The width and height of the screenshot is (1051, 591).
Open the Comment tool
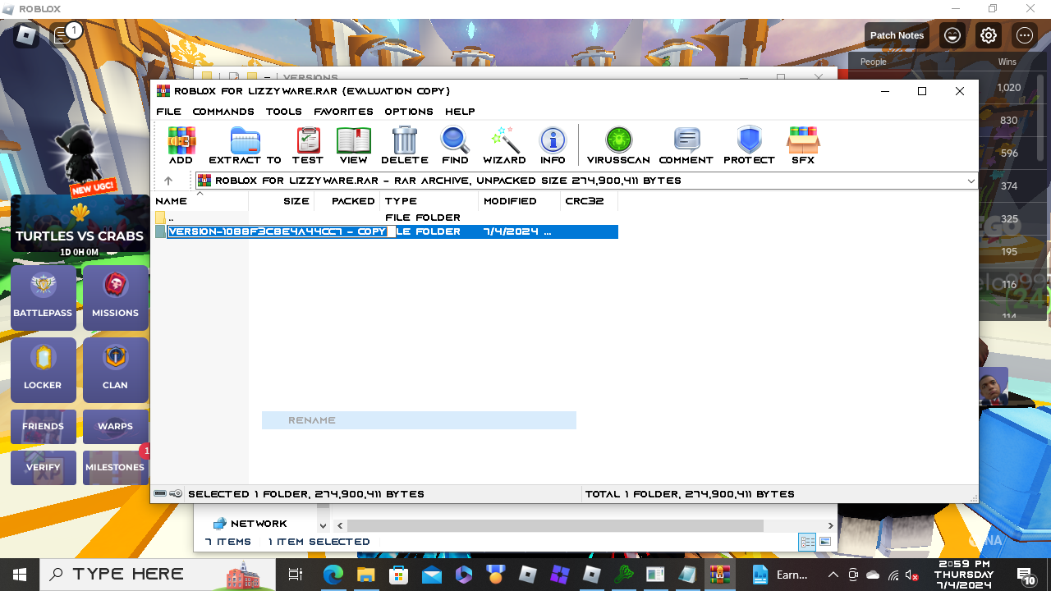tap(686, 145)
